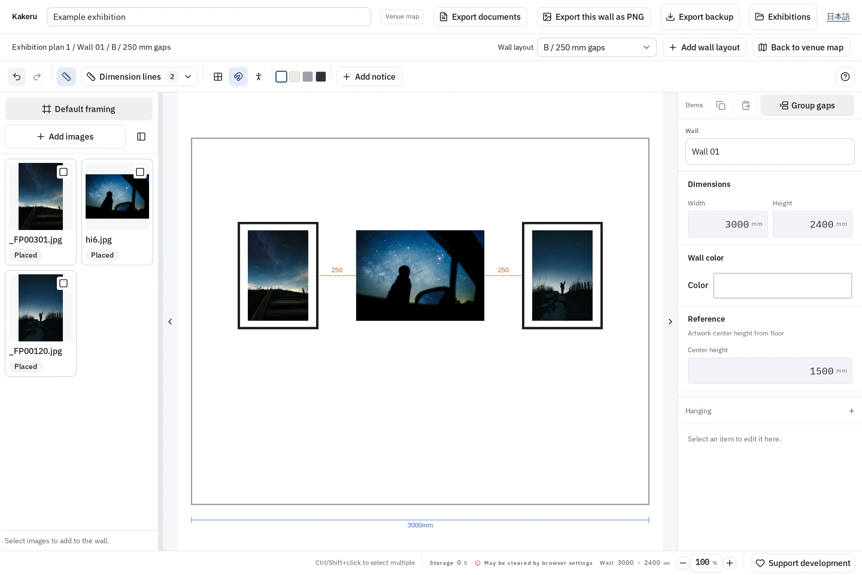Check the hi6.jpg thumbnail checkbox

point(140,172)
